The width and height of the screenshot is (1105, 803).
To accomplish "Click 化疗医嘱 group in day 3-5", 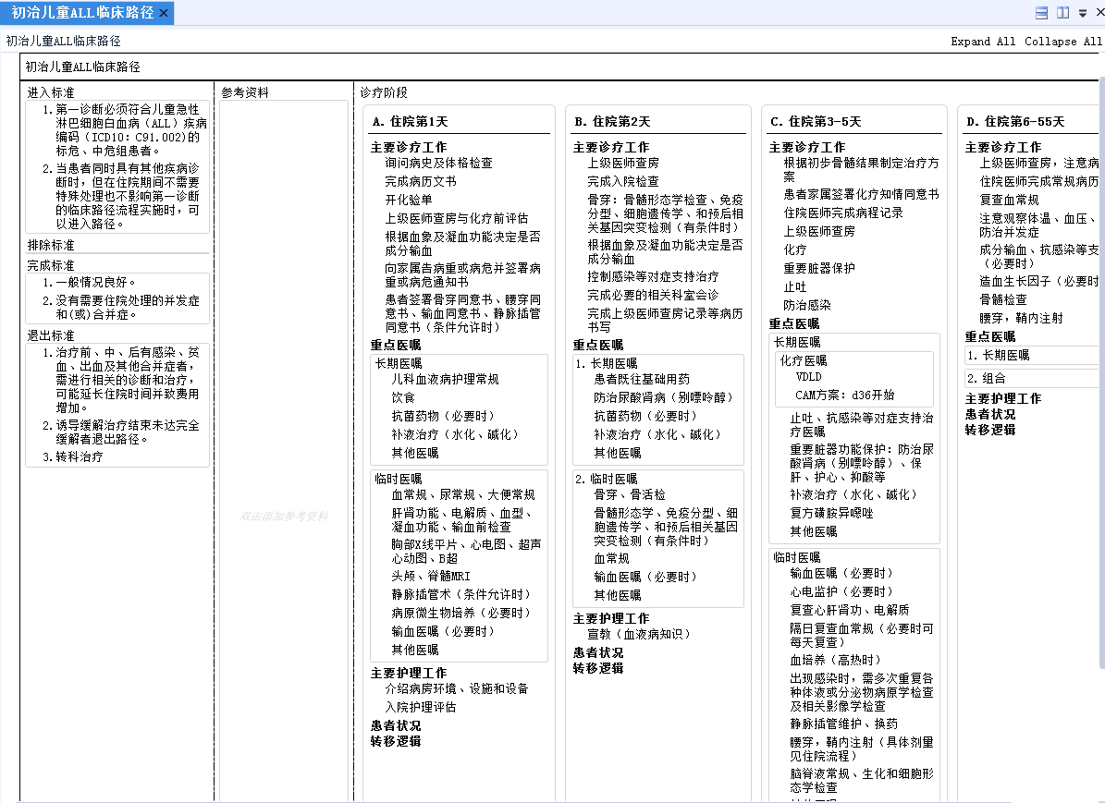I will [x=804, y=360].
